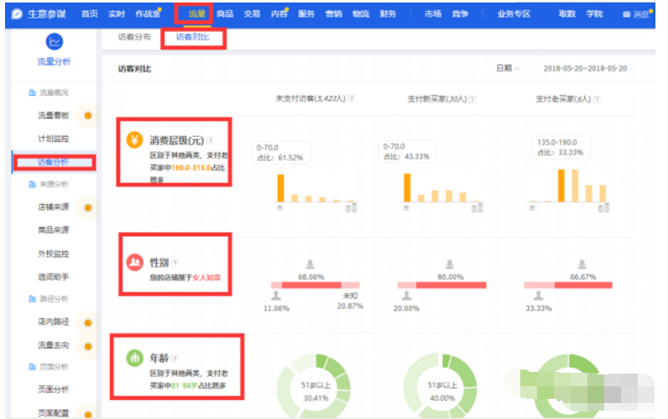The height and width of the screenshot is (419, 668).
Task: Go to 选词助手 in the sidebar
Action: pyautogui.click(x=53, y=275)
